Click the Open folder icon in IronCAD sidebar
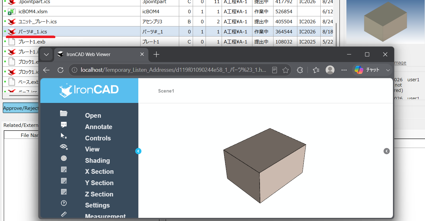425x221 pixels. point(64,114)
